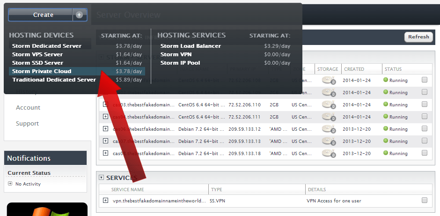
Task: Check the box for server 72.52.206.108
Action: [x=424, y=80]
